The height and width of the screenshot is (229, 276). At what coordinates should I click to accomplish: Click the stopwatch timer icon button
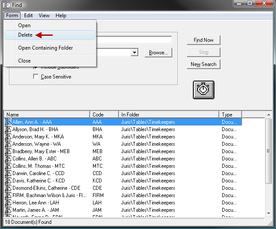(203, 89)
